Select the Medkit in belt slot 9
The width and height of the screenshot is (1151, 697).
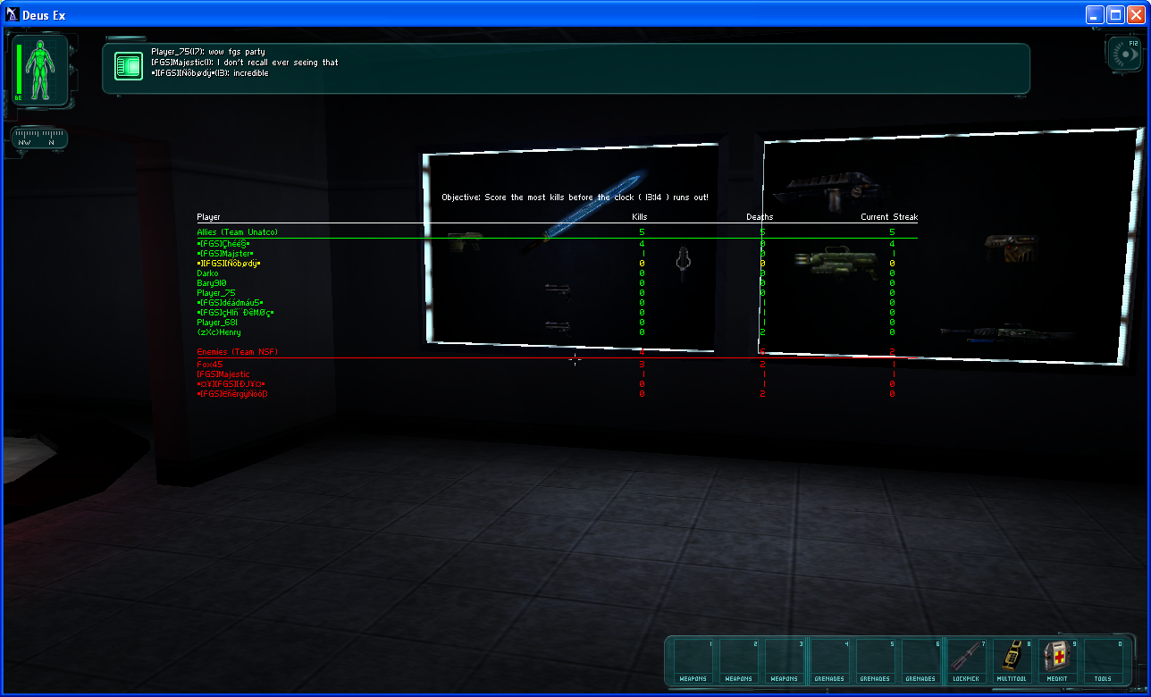click(1058, 660)
